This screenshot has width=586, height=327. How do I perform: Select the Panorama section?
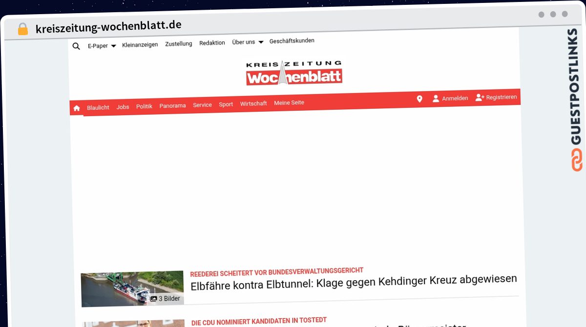[x=172, y=105]
